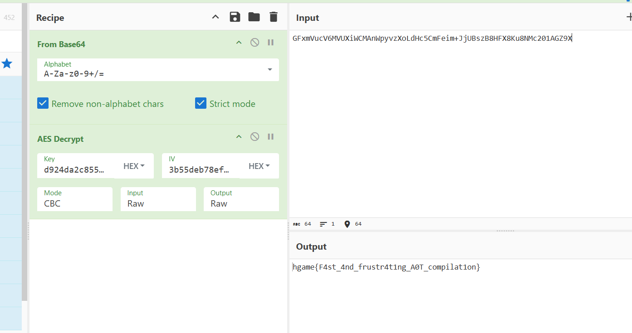This screenshot has height=333, width=632.
Task: Click the blue star favourites icon
Action: 7,64
